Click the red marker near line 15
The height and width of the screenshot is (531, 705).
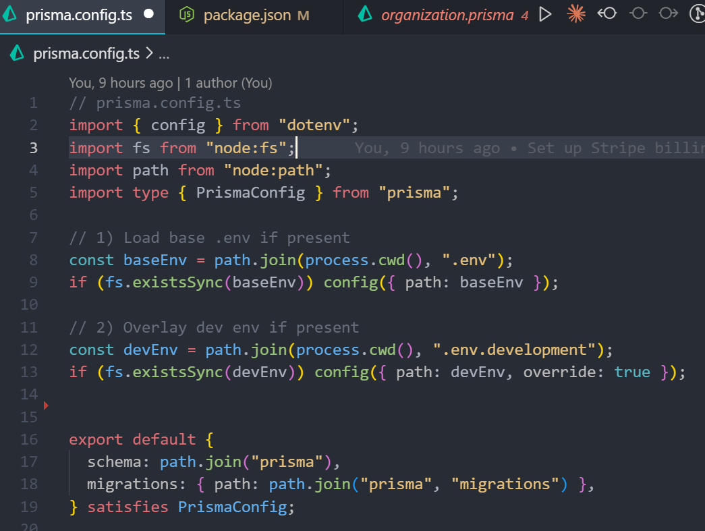click(x=46, y=406)
